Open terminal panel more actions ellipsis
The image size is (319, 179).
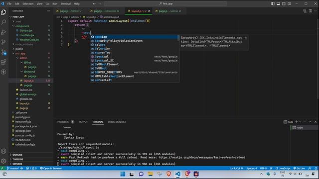coord(305,122)
